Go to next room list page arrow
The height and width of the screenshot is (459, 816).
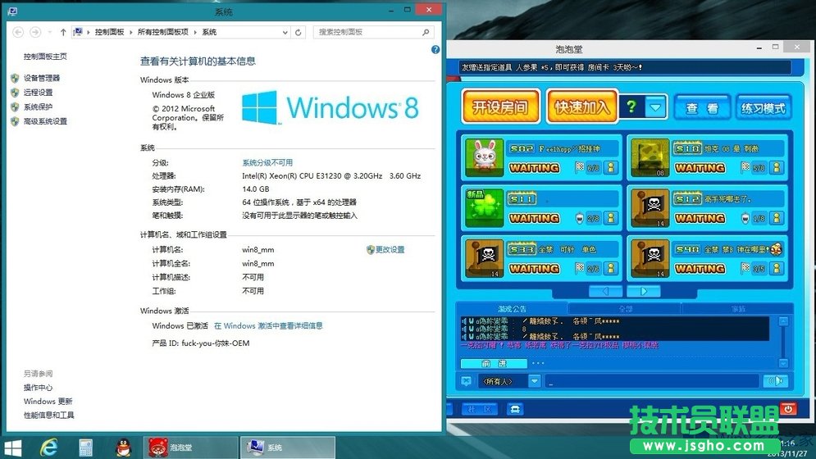pyautogui.click(x=644, y=292)
